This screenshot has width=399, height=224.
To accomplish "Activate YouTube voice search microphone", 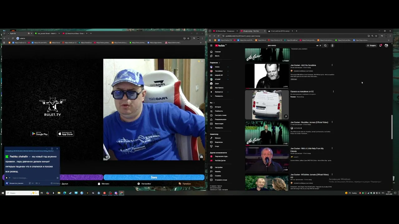I will (x=332, y=45).
